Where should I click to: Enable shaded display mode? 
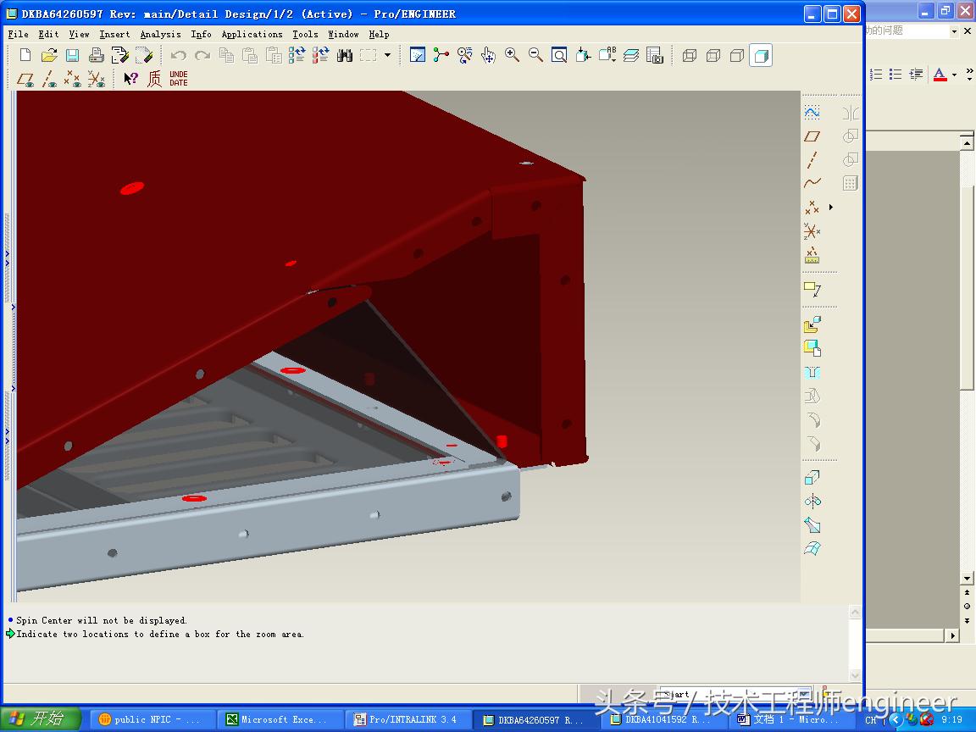pos(760,55)
